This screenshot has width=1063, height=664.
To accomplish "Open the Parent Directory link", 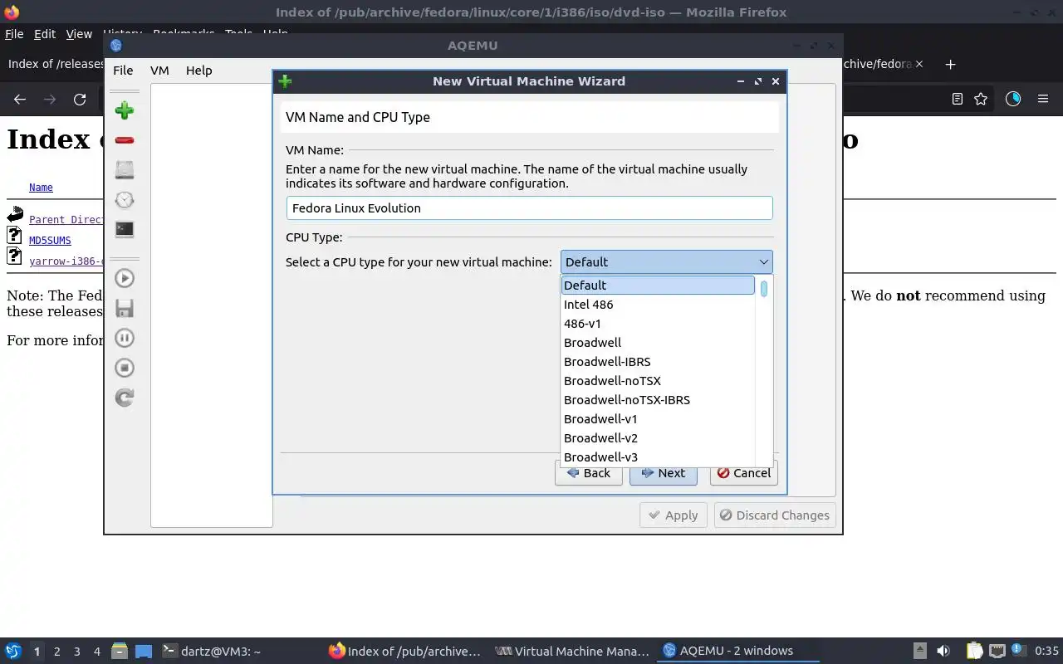I will coord(66,220).
